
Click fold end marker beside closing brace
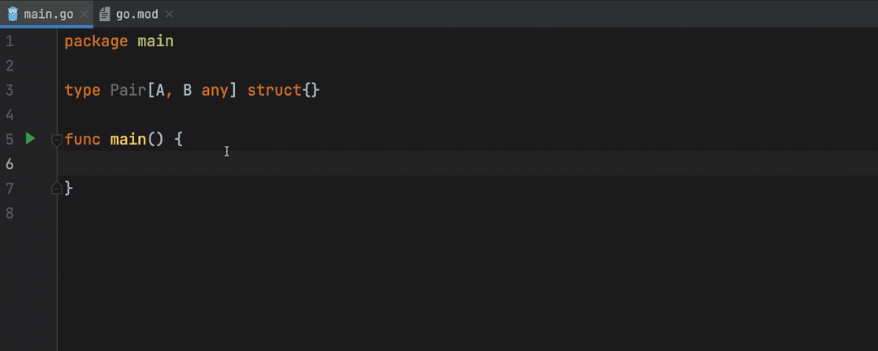57,188
